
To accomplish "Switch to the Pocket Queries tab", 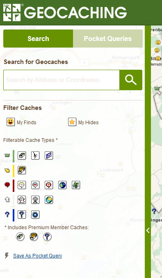I will (108, 39).
